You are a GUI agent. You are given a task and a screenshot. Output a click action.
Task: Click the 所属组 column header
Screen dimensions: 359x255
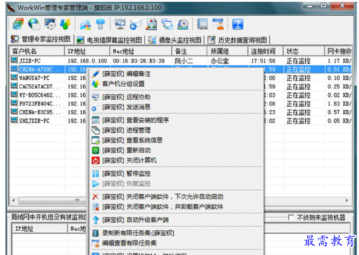point(228,51)
